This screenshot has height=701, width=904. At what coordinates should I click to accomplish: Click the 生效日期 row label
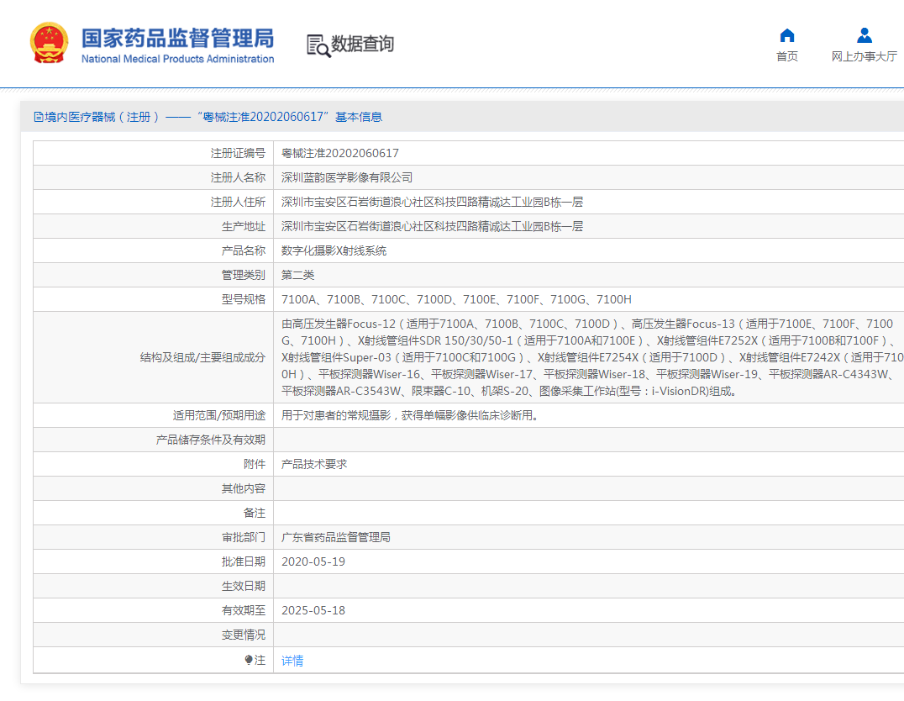[244, 586]
